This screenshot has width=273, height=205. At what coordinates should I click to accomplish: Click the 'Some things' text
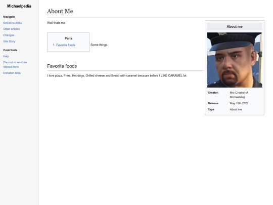(x=99, y=45)
